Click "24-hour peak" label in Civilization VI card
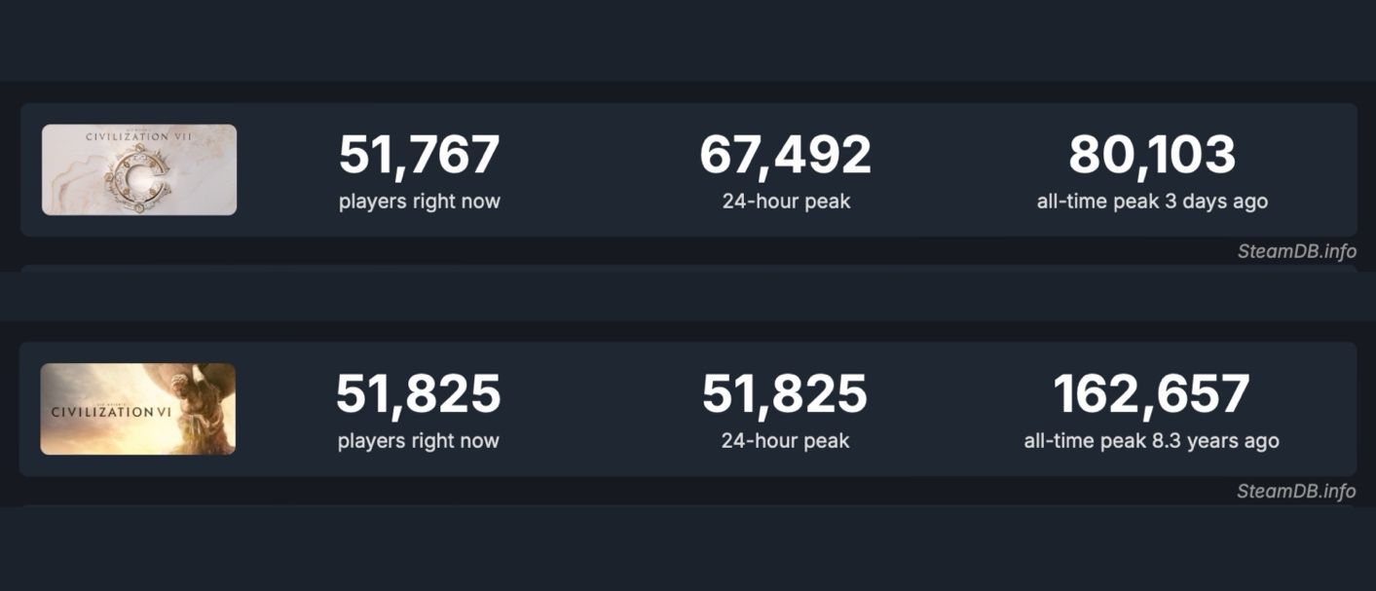Viewport: 1376px width, 591px height. 785,441
